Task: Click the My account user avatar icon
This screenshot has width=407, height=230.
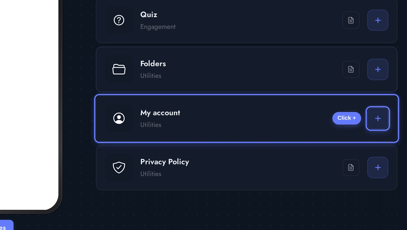Action: (x=119, y=118)
